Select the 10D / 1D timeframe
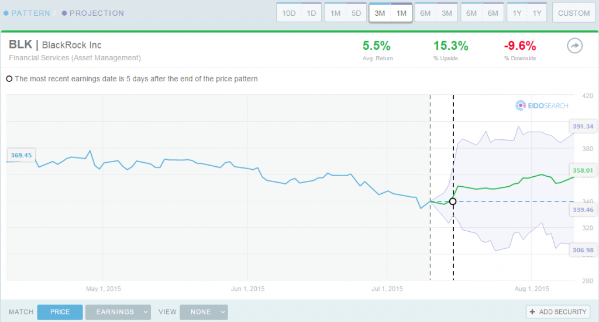Viewport: 599px width, 322px height. click(x=299, y=13)
